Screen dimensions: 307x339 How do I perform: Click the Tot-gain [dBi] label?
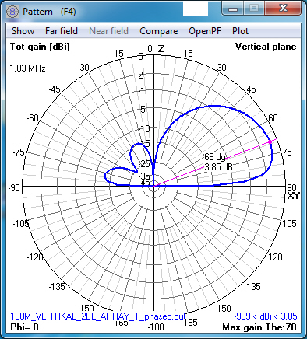pos(40,47)
